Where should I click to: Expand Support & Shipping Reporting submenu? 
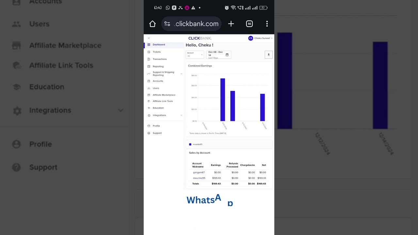pos(181,74)
